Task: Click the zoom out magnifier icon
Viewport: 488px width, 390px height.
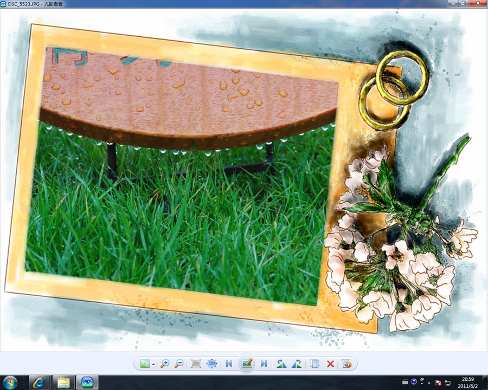Action: tap(179, 364)
